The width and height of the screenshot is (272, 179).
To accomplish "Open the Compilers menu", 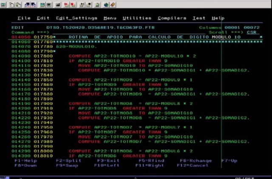I will [172, 18].
